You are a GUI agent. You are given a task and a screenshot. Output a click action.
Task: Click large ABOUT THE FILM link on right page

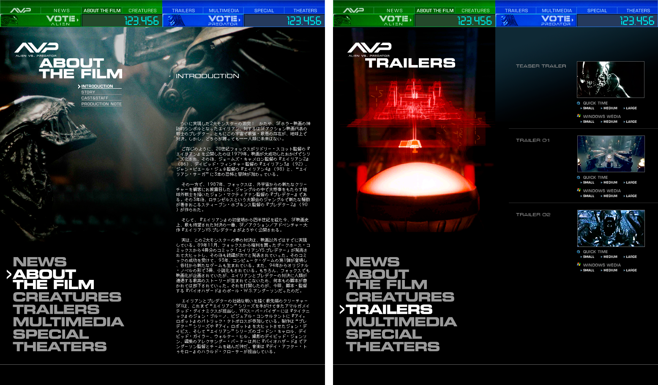click(387, 279)
